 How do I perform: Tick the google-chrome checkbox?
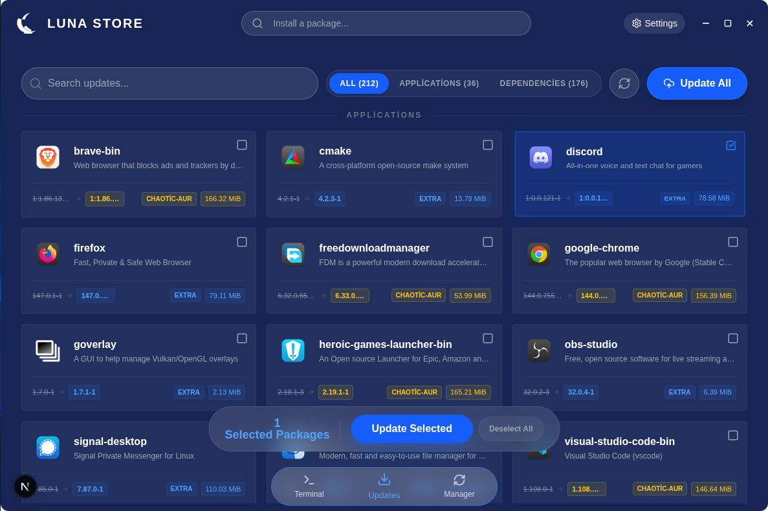(732, 242)
